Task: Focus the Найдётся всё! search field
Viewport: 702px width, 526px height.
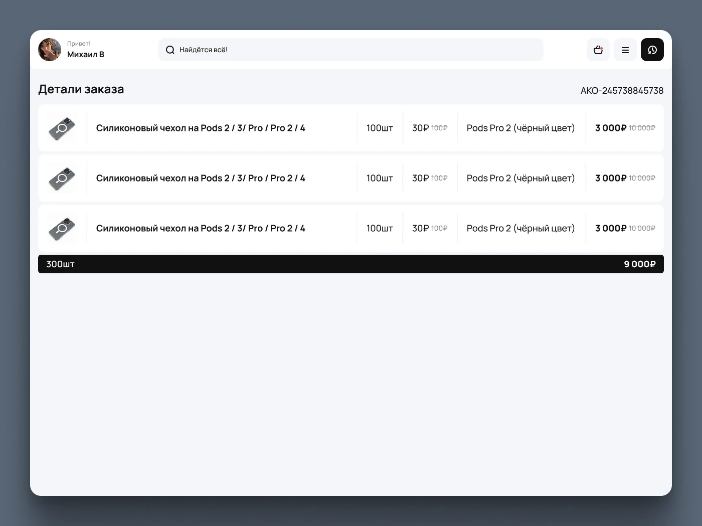Action: (351, 50)
